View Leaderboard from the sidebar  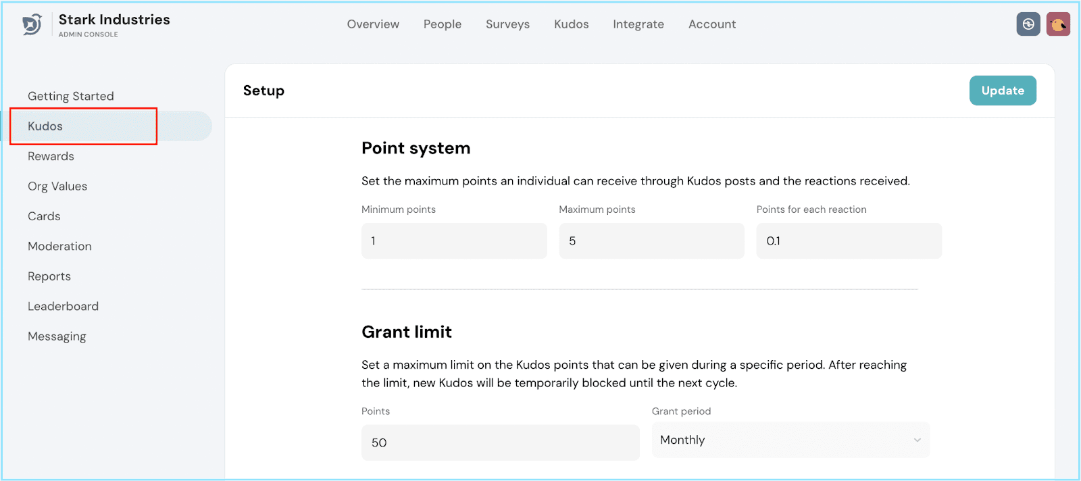63,307
